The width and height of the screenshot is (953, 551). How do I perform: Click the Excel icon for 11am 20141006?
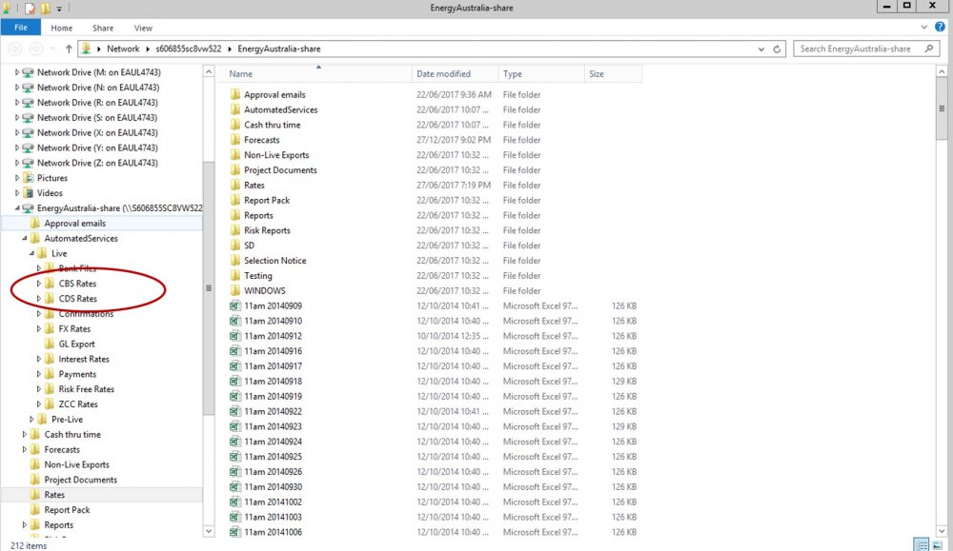coord(235,532)
